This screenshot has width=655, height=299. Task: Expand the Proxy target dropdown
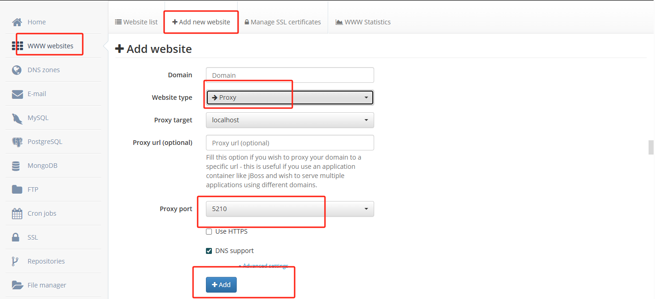click(x=290, y=120)
